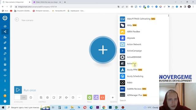Open Excel from the taskbar
The image size is (196, 110).
116,107
